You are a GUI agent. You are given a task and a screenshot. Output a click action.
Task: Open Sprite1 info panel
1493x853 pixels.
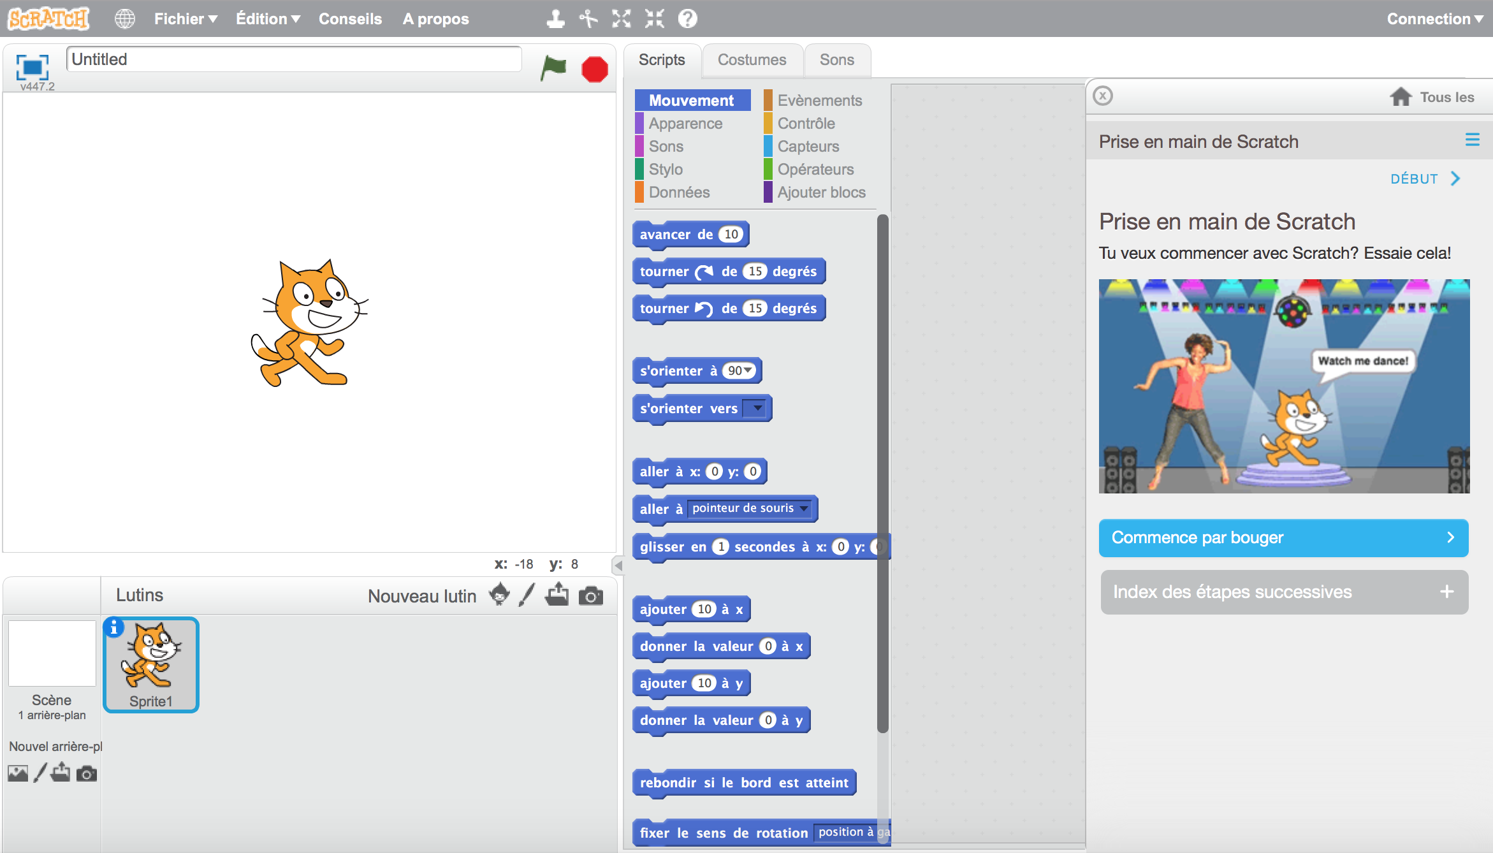[114, 628]
